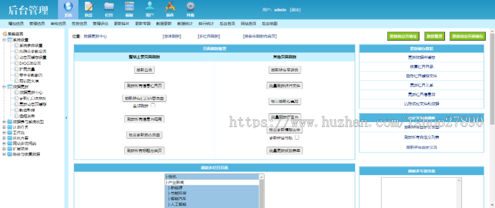Click the folder icon of 优化方案

(x=10, y=138)
